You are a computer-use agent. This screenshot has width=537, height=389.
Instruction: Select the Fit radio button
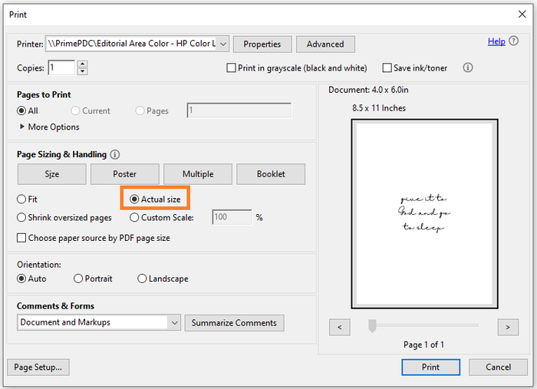(x=21, y=199)
